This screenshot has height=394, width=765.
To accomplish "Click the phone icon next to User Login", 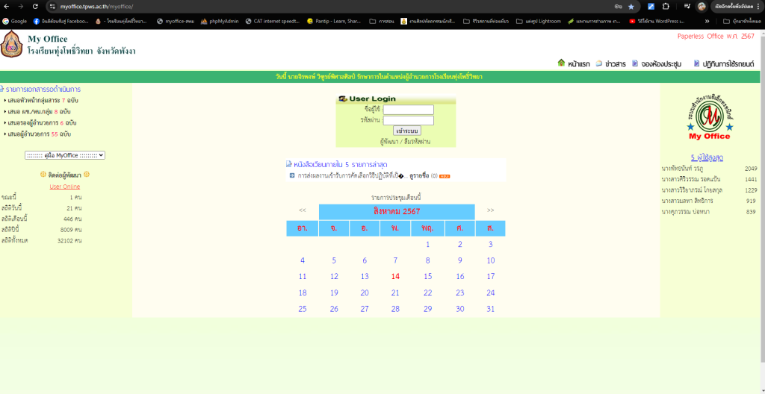I will coord(342,98).
